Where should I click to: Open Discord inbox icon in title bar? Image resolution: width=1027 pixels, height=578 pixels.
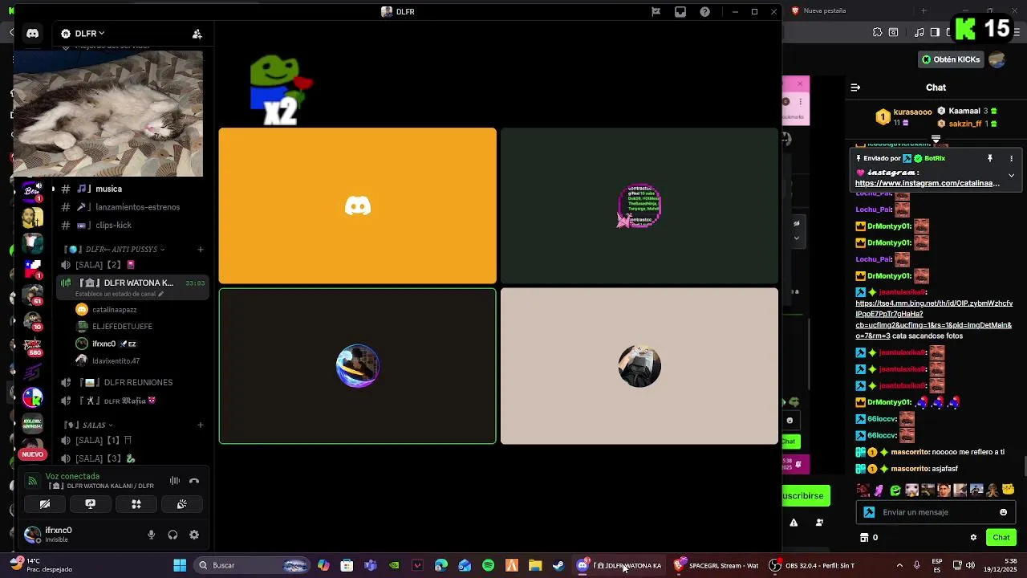coord(680,12)
